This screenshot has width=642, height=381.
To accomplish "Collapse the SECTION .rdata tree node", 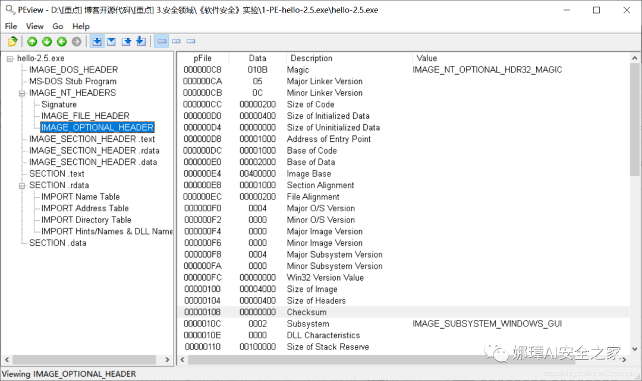I will coord(22,186).
